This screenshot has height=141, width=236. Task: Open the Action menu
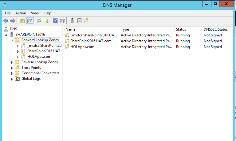(21, 13)
